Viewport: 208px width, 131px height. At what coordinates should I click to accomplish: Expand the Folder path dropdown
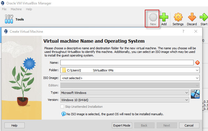point(197,70)
